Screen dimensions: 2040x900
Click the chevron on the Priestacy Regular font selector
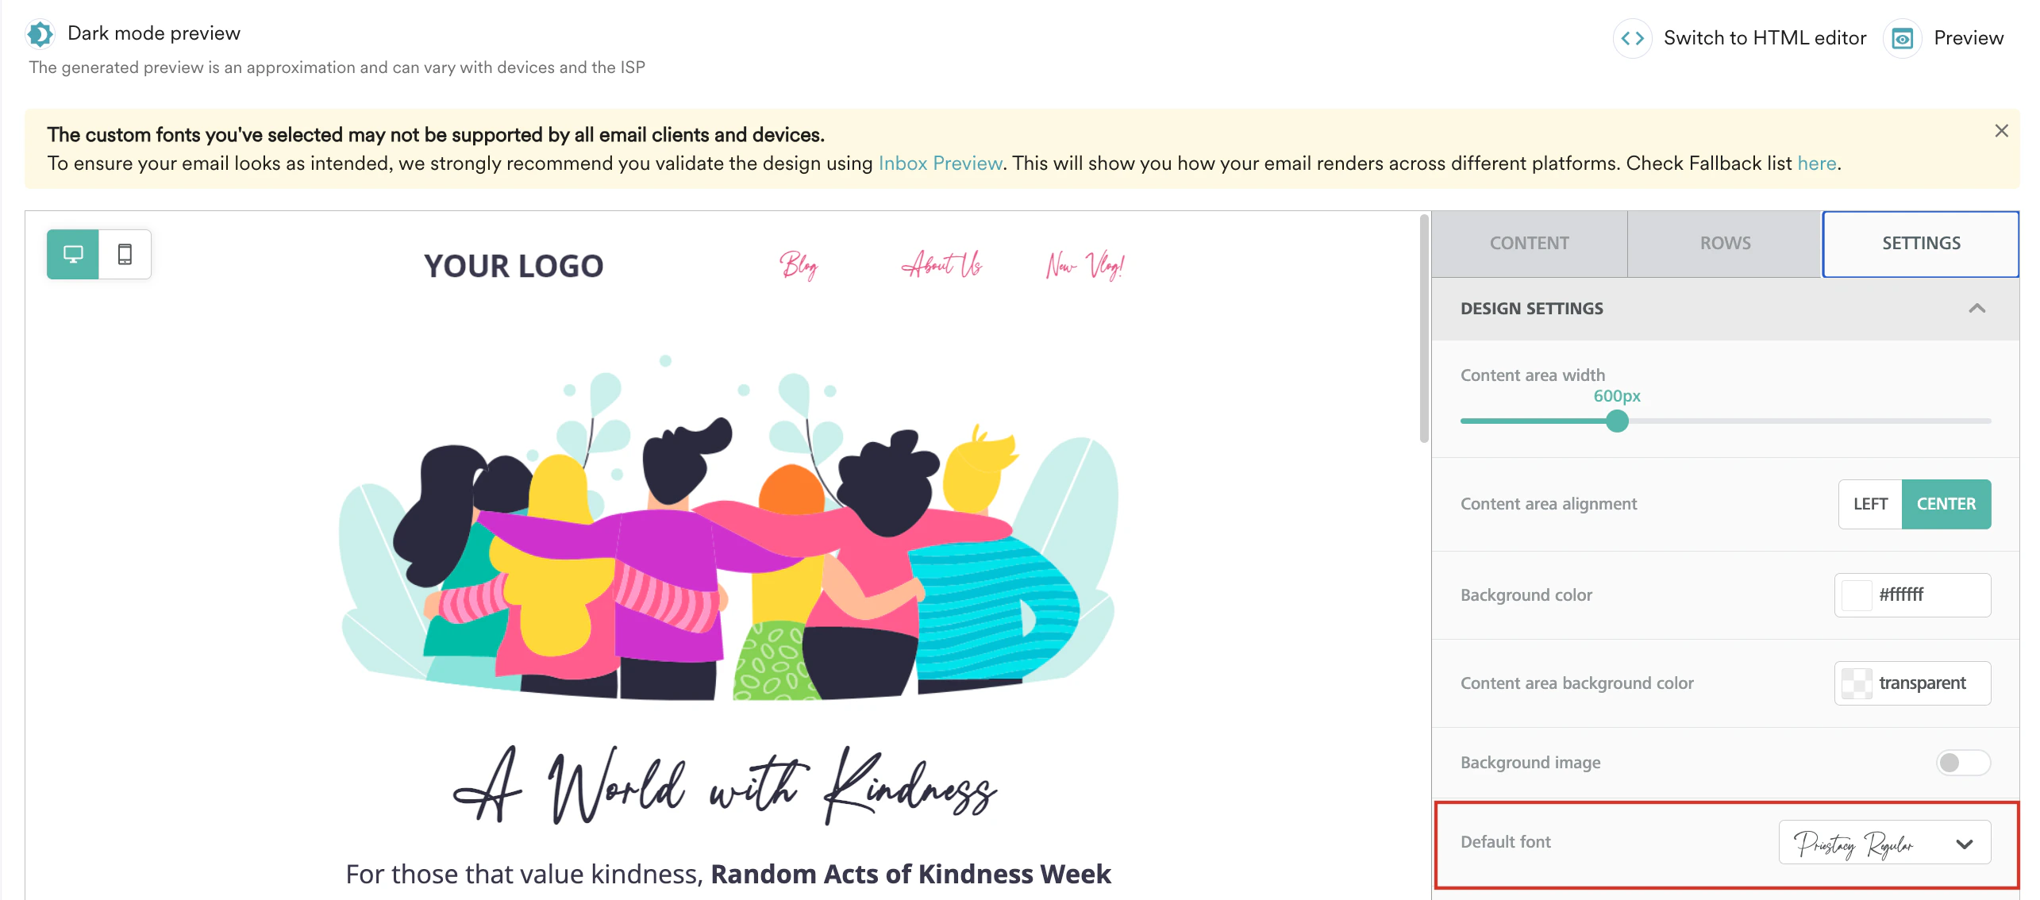point(1963,843)
